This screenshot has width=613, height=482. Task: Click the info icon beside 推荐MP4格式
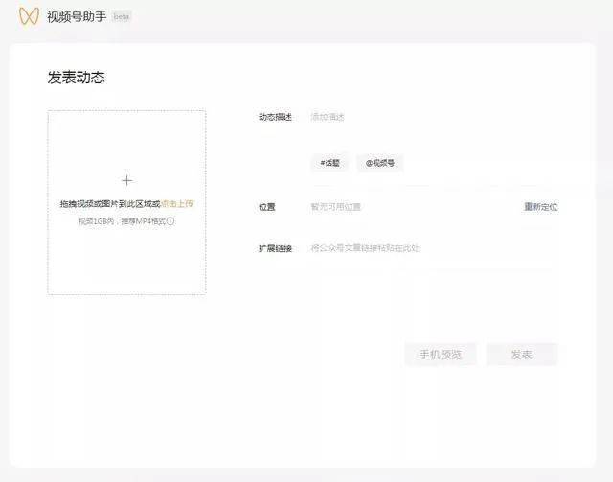(171, 221)
